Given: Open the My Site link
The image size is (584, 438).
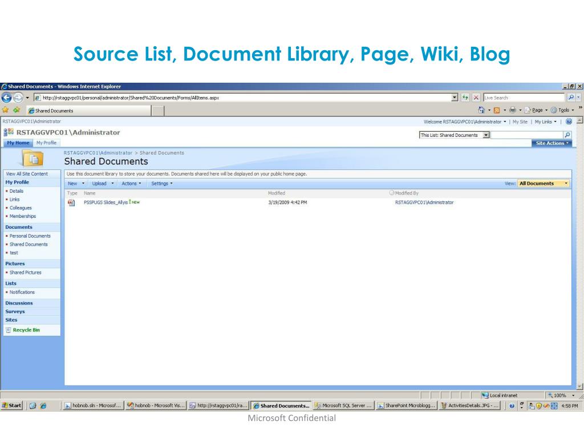Looking at the screenshot, I should click(x=520, y=122).
